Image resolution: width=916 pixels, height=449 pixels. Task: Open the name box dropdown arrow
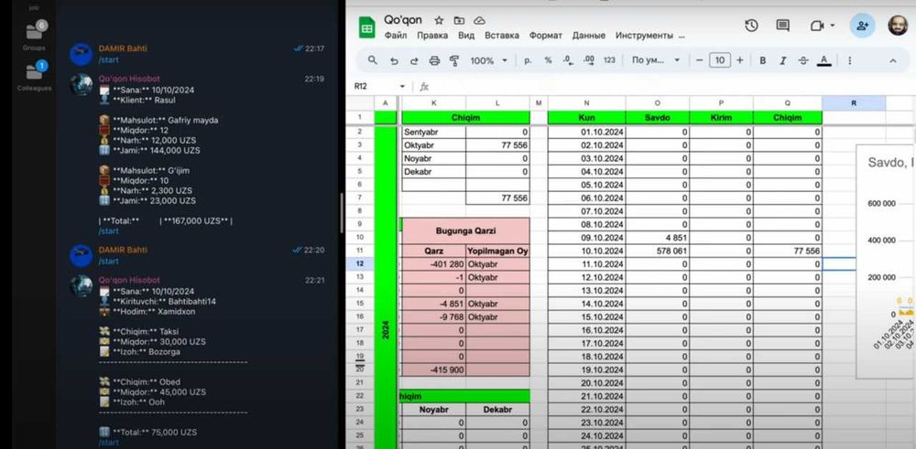(x=402, y=87)
